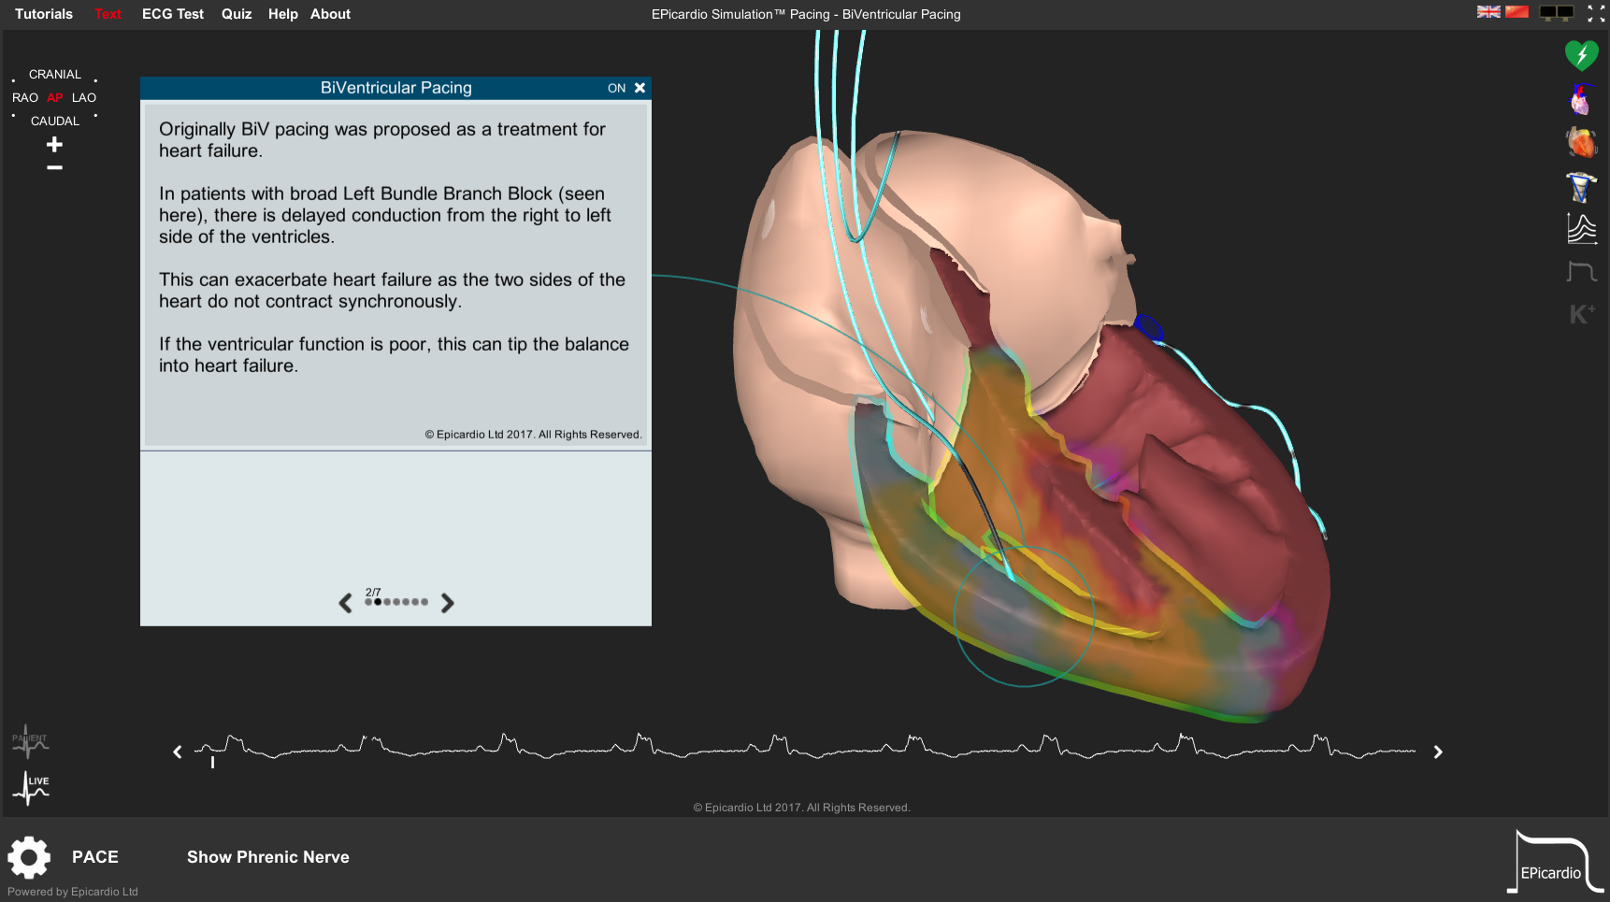Toggle Show Phrenic Nerve
Viewport: 1610px width, 902px height.
click(267, 857)
